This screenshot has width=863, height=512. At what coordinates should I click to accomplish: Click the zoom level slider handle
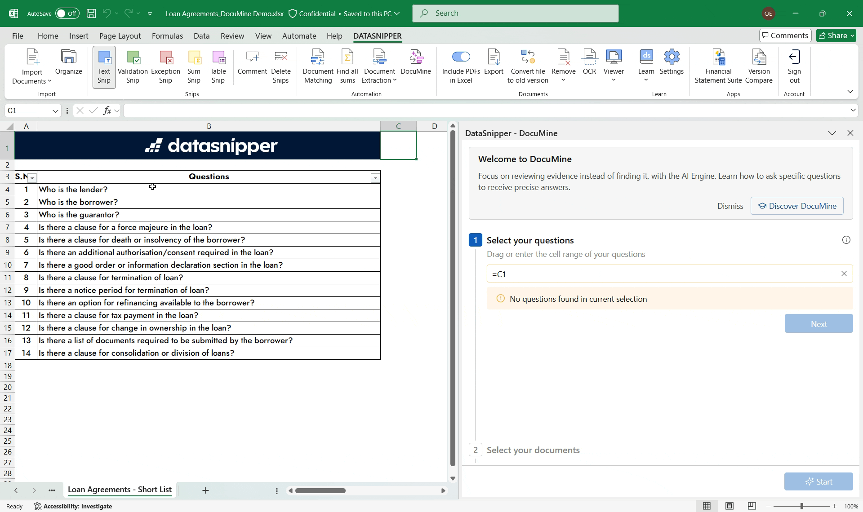tap(801, 506)
